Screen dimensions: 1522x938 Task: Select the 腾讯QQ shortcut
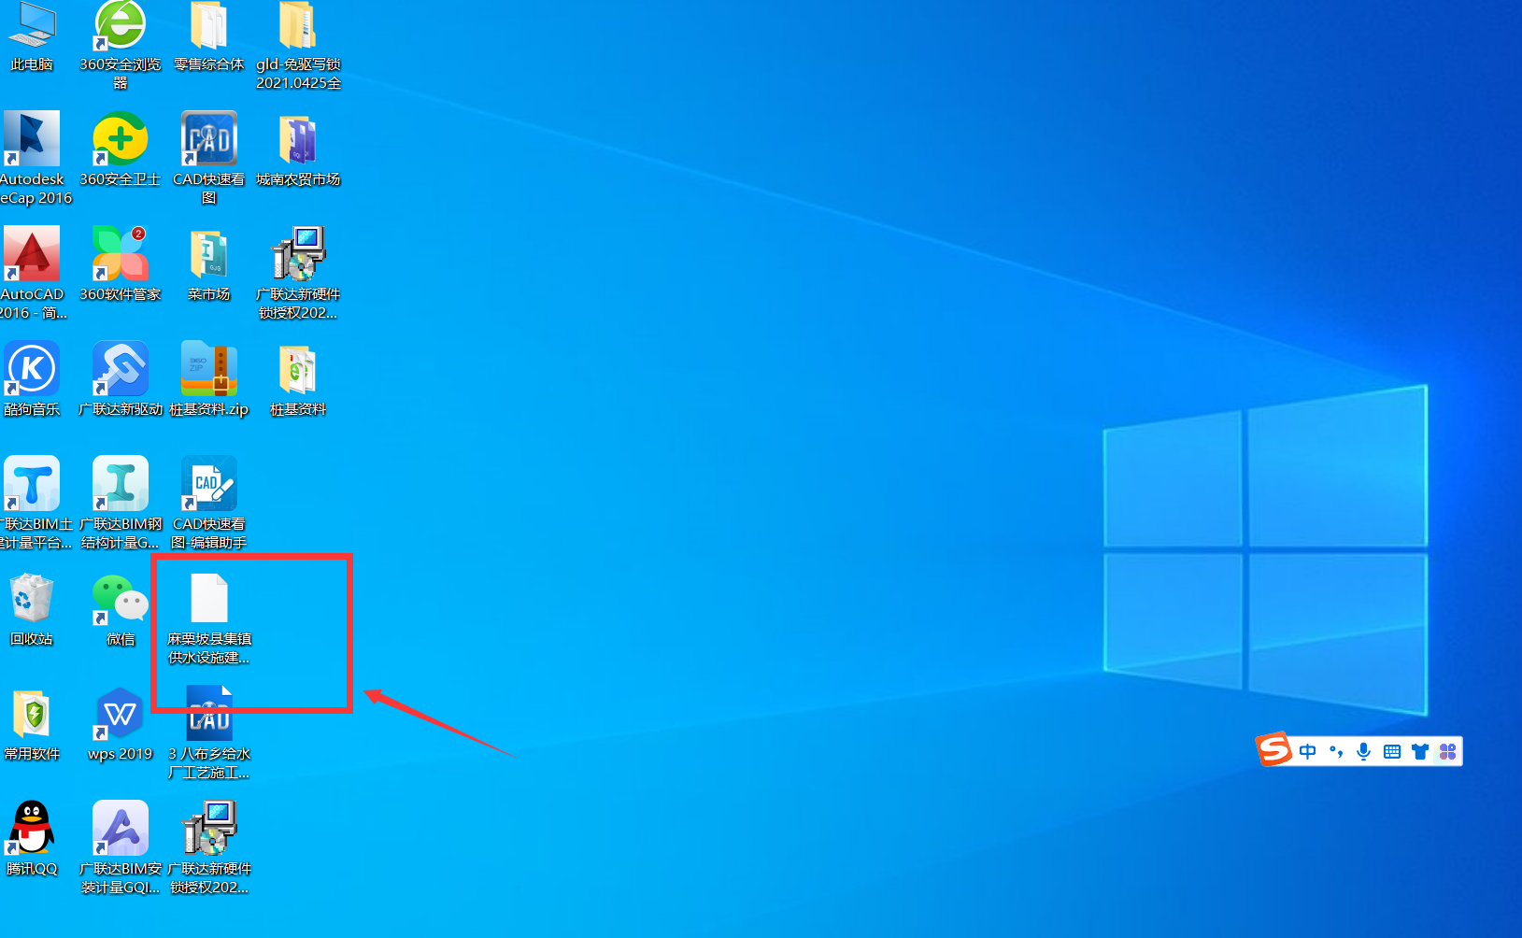point(32,839)
